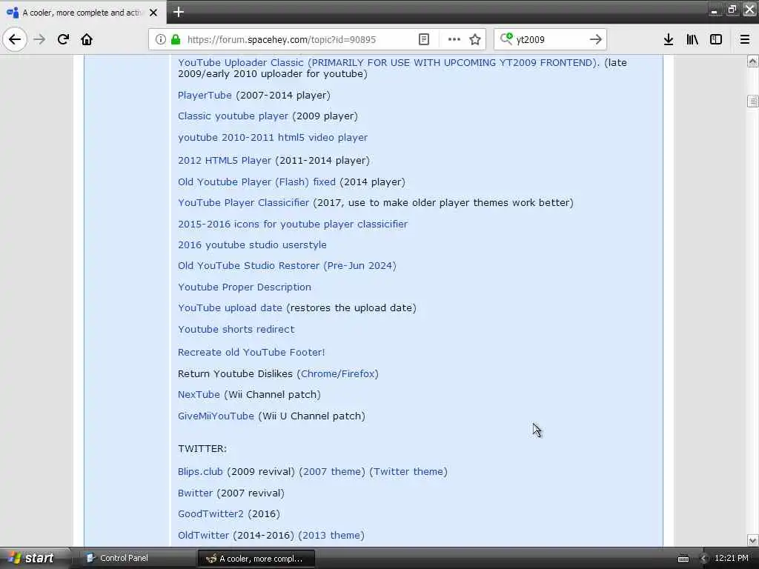
Task: Open Old YouTube Studio Restorer link
Action: click(287, 266)
